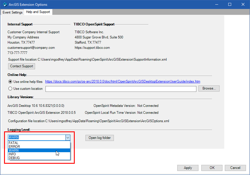Screen dimensions: 250x175
Task: Choose ERROR from the logging level list
Action: click(39, 146)
